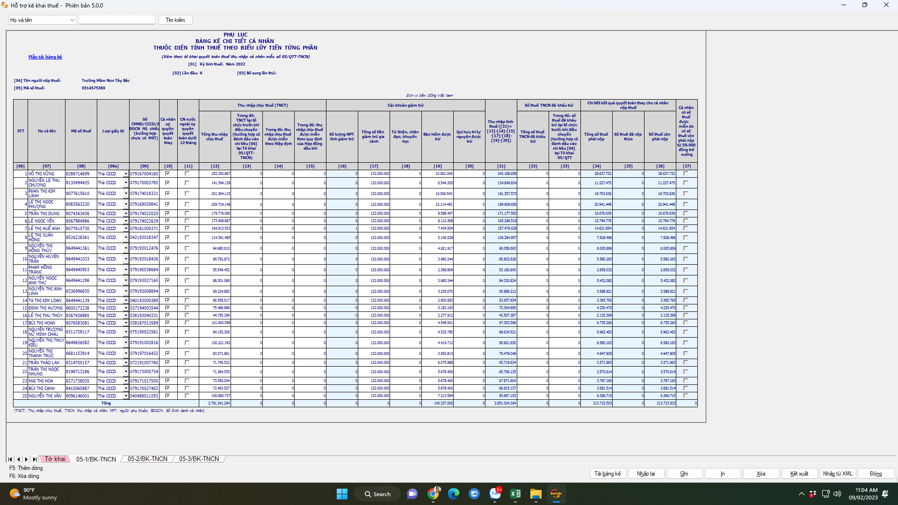Click the search text field beside Họ và tên
This screenshot has width=898, height=505.
coord(116,20)
